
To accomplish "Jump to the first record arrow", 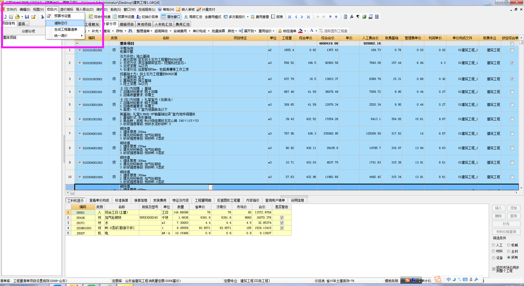I will 290,17.
